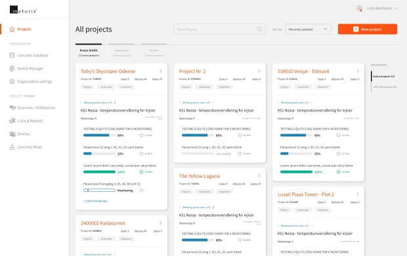Open Costs & Reports sidebar icon
Image resolution: width=407 pixels, height=256 pixels.
pos(12,121)
